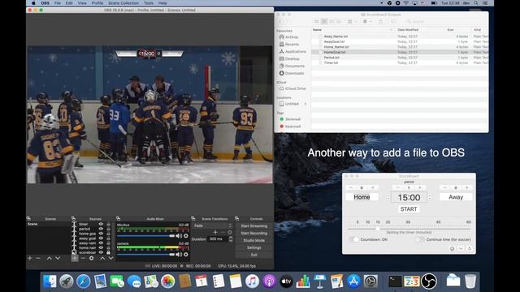
Task: Open the Scoreboard app icon in the Dock
Action: [412, 281]
